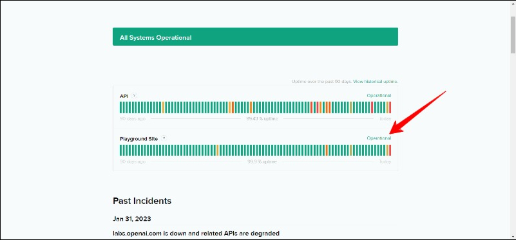Click the scrollbar down arrow
The height and width of the screenshot is (240, 516).
[x=513, y=236]
